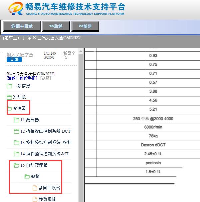Select the 0.93 table cell
Screen dimensions: 200x202
tap(153, 56)
